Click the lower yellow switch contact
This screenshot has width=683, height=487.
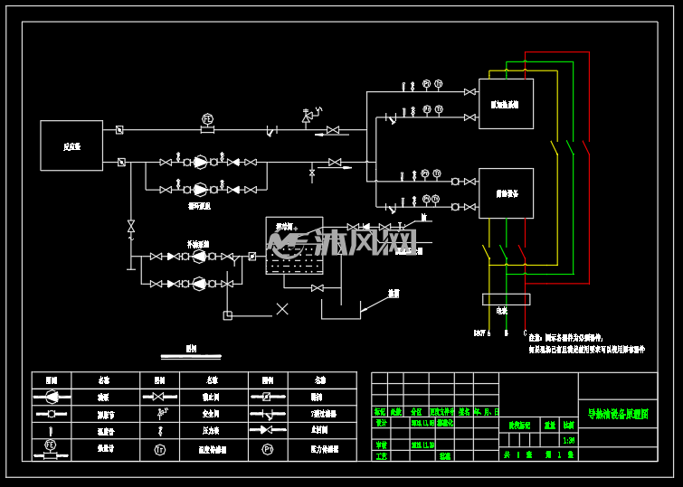(486, 252)
